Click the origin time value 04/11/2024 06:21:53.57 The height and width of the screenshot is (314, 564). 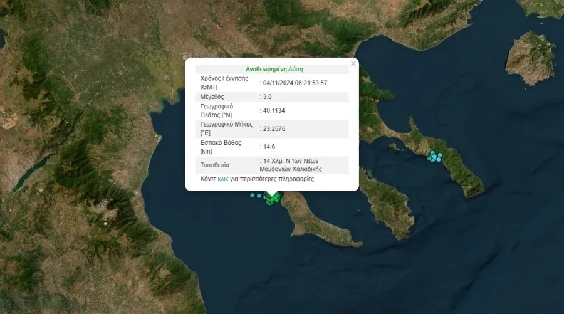pyautogui.click(x=295, y=83)
